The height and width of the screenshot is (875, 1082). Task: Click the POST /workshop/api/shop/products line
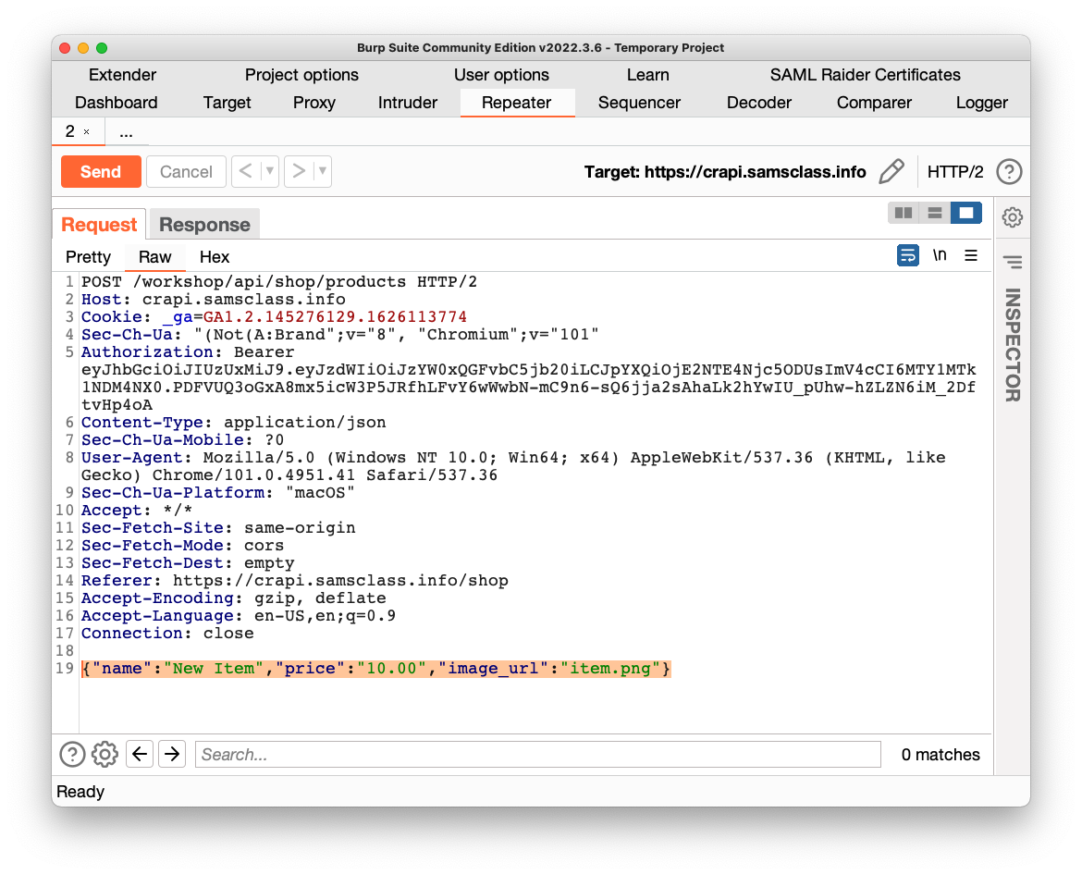[279, 281]
